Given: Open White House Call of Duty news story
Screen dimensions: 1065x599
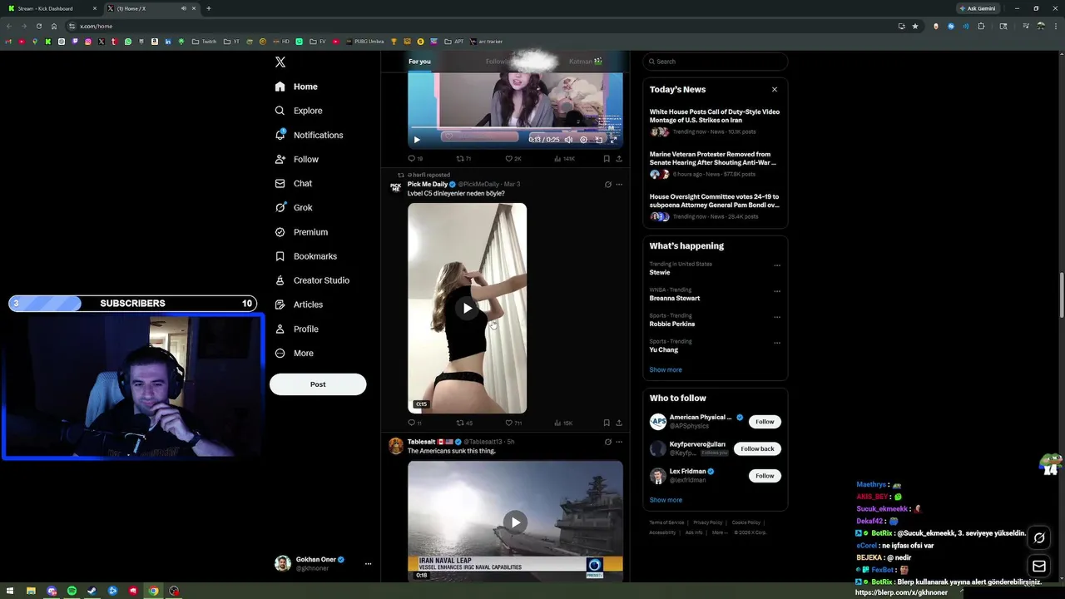Looking at the screenshot, I should coord(715,121).
